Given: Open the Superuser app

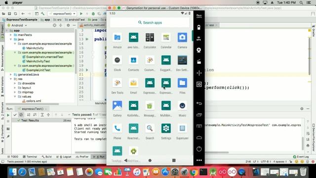Looking at the screenshot, I should (182, 129).
